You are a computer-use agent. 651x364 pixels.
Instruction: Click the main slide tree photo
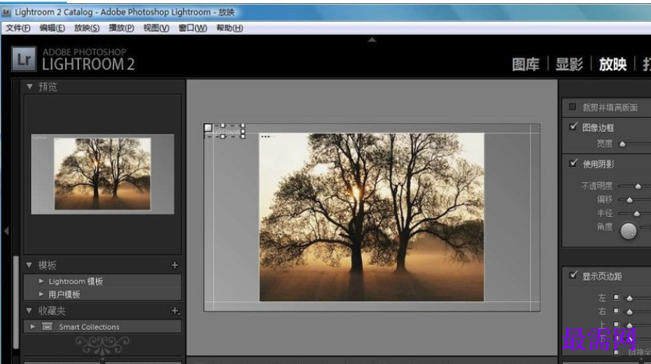[x=372, y=217]
